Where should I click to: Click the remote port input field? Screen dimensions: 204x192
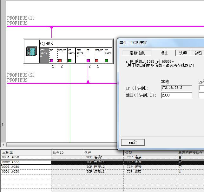tap(201, 96)
